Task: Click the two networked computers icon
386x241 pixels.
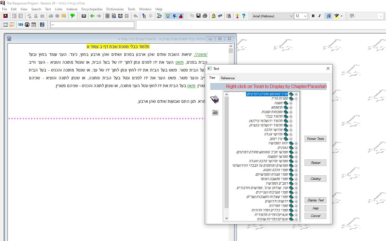Action: (x=220, y=16)
